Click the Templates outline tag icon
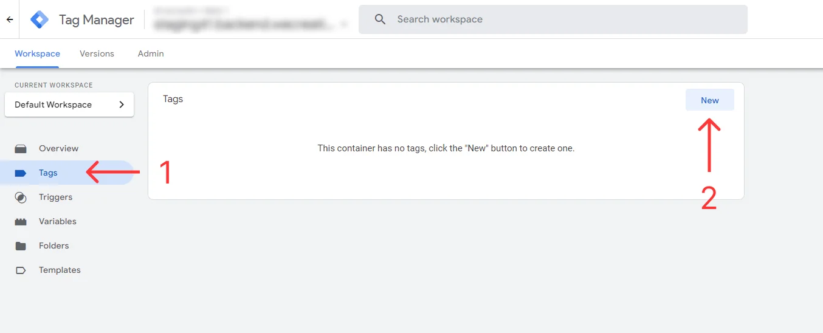This screenshot has height=333, width=823. (21, 270)
